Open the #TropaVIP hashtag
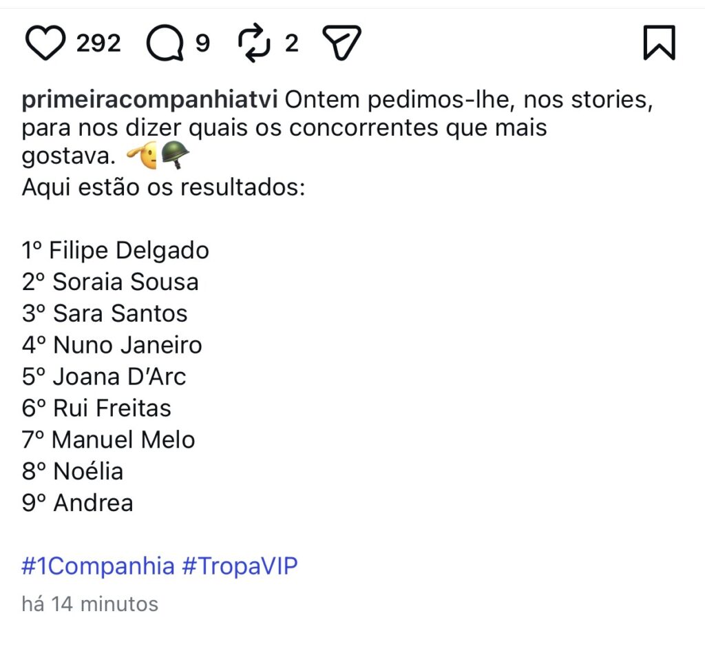Screen dimensions: 705x662 pyautogui.click(x=240, y=566)
